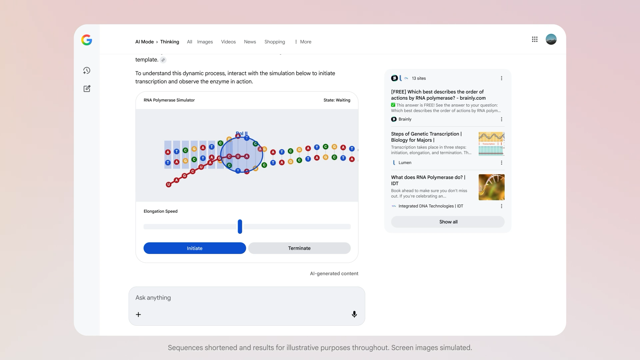This screenshot has height=360, width=640.
Task: Click the Ask anything input field
Action: [x=247, y=298]
